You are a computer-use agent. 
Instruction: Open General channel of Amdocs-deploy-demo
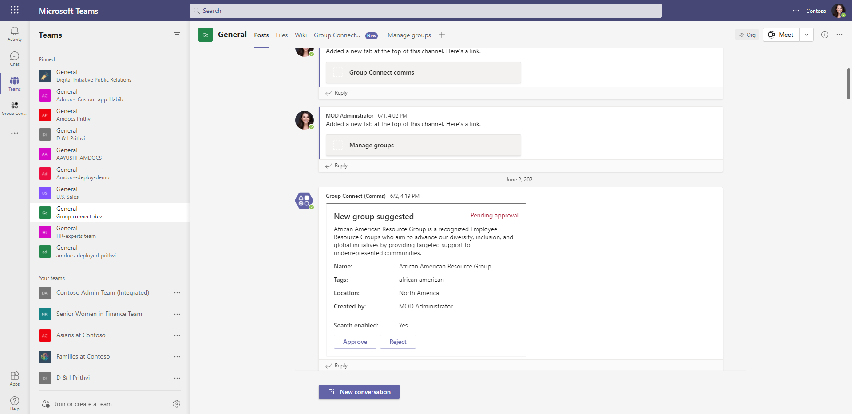click(109, 173)
